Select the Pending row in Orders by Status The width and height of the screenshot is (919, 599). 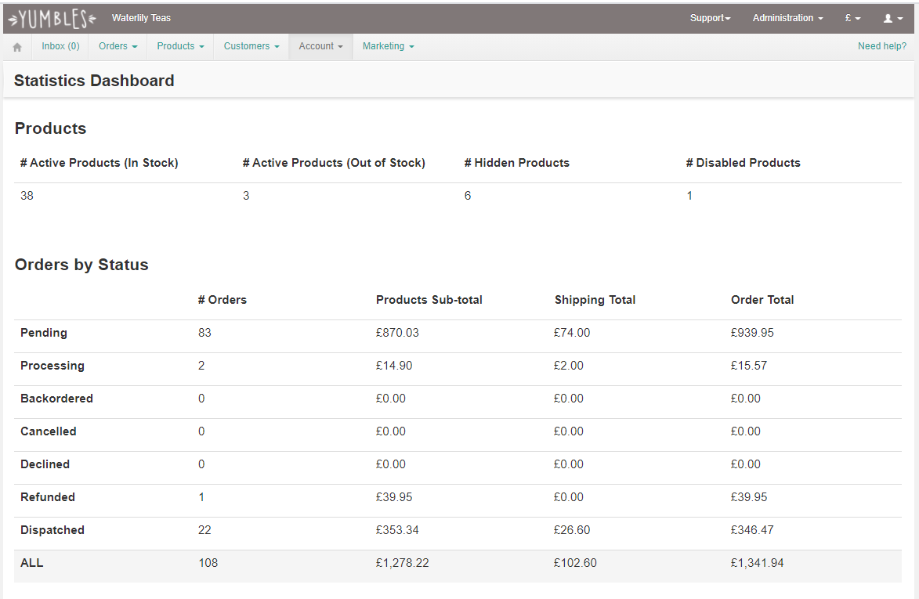(x=44, y=333)
